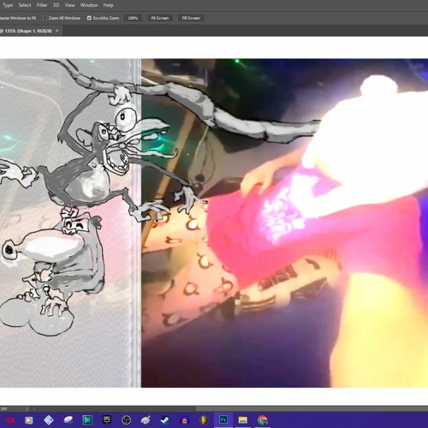Open the Epic Games Launcher taskbar icon

(107, 420)
